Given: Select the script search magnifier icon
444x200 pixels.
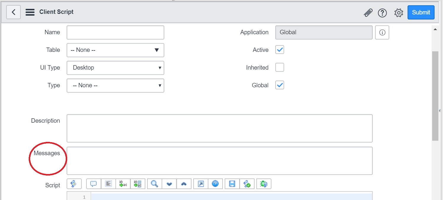Looking at the screenshot, I should pos(154,183).
